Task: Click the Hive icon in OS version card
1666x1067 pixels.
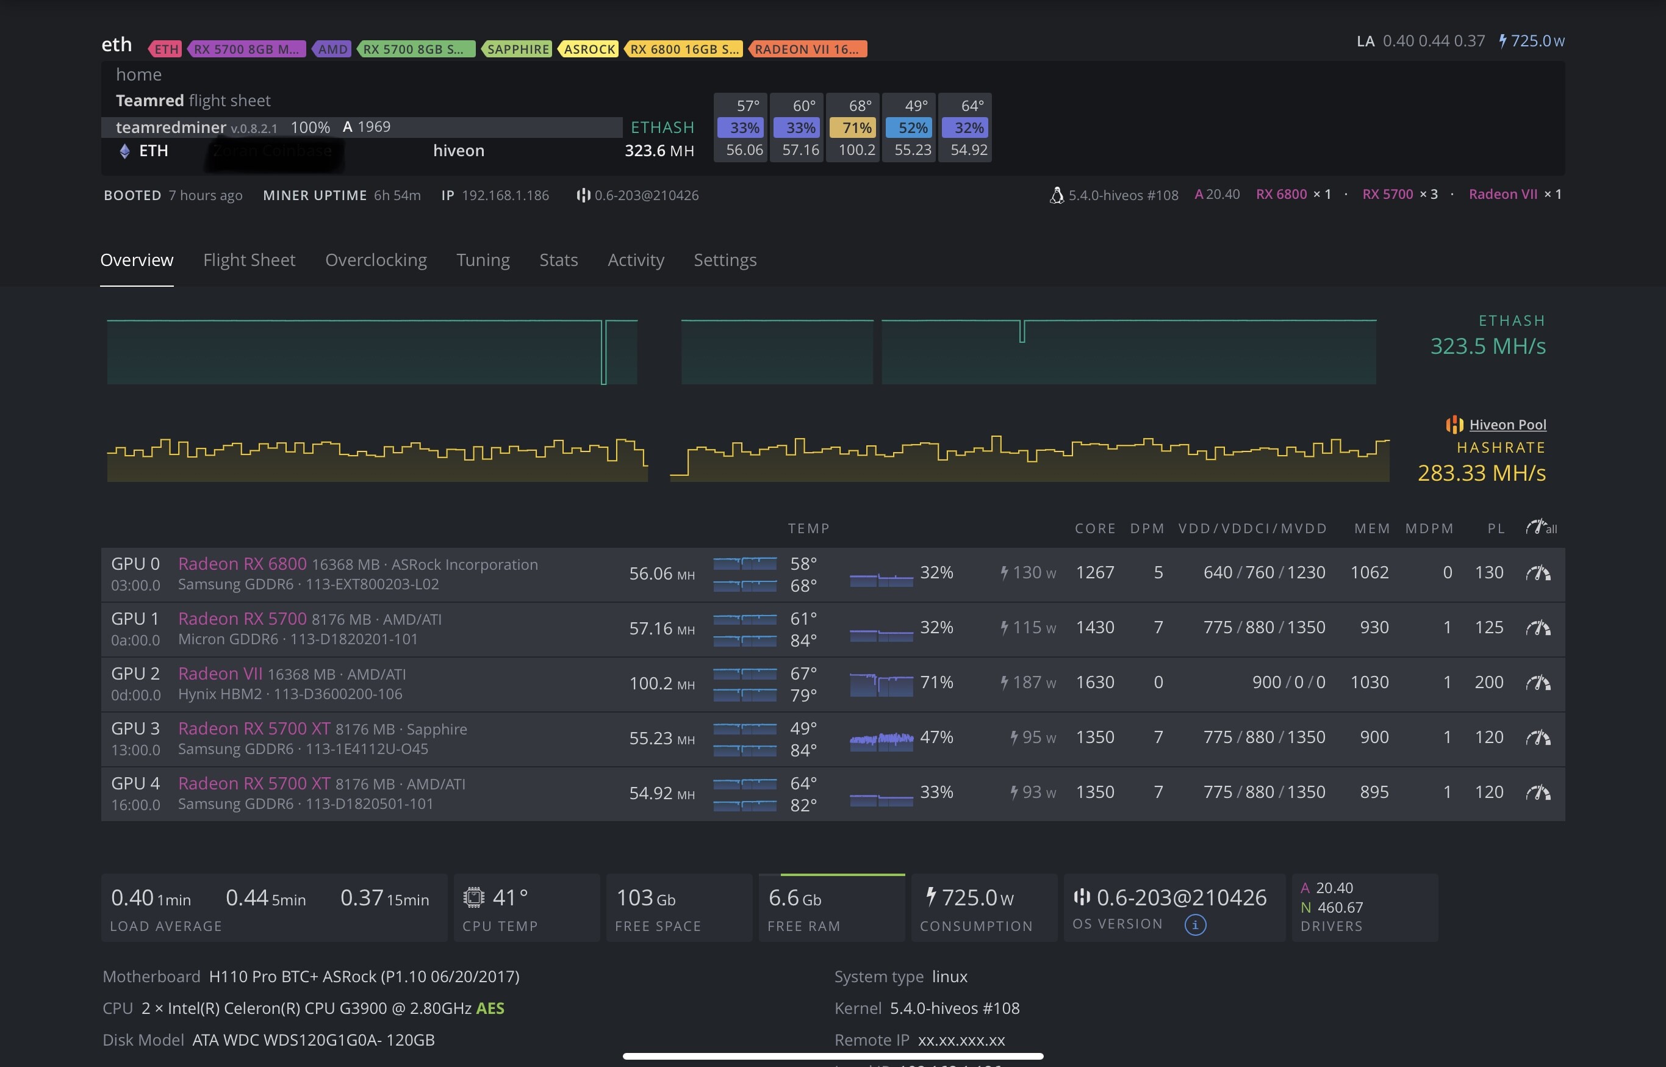Action: [1082, 897]
